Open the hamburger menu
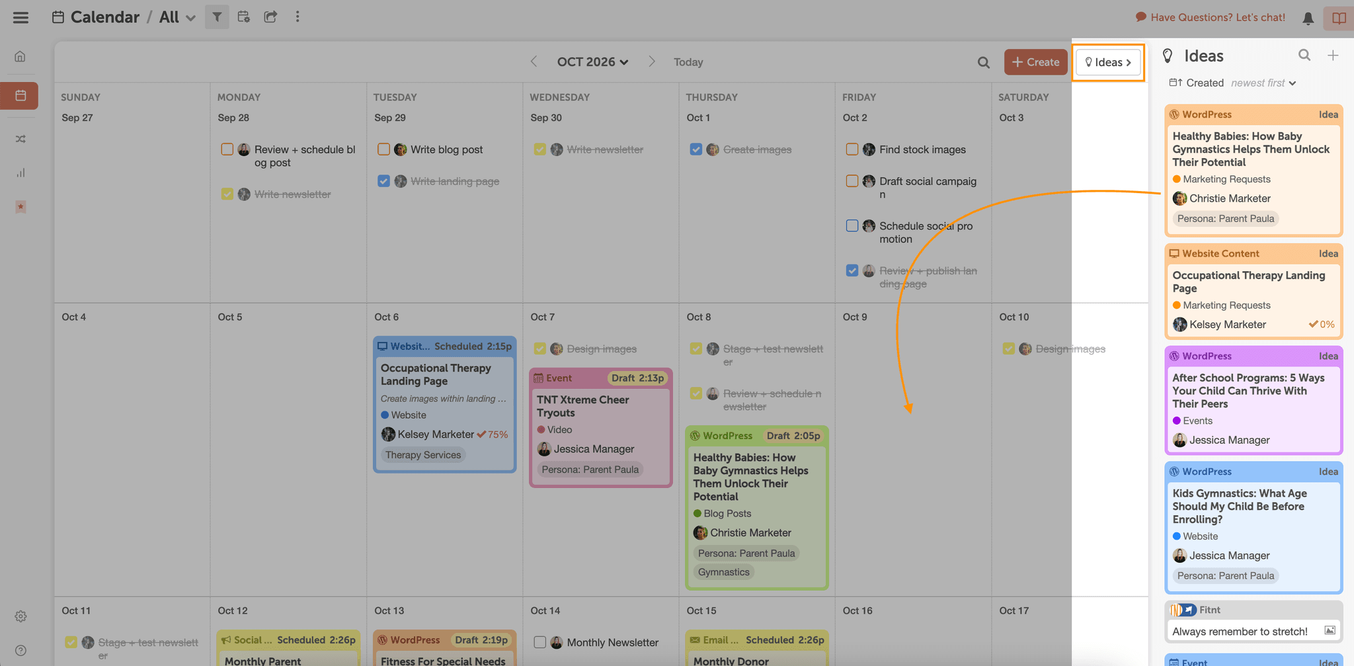1354x666 pixels. point(20,17)
